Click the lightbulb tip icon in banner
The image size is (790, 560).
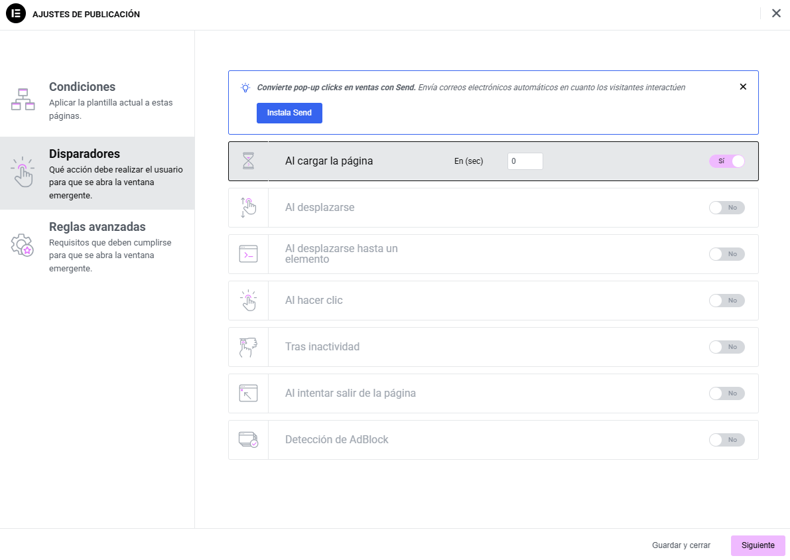pos(245,88)
